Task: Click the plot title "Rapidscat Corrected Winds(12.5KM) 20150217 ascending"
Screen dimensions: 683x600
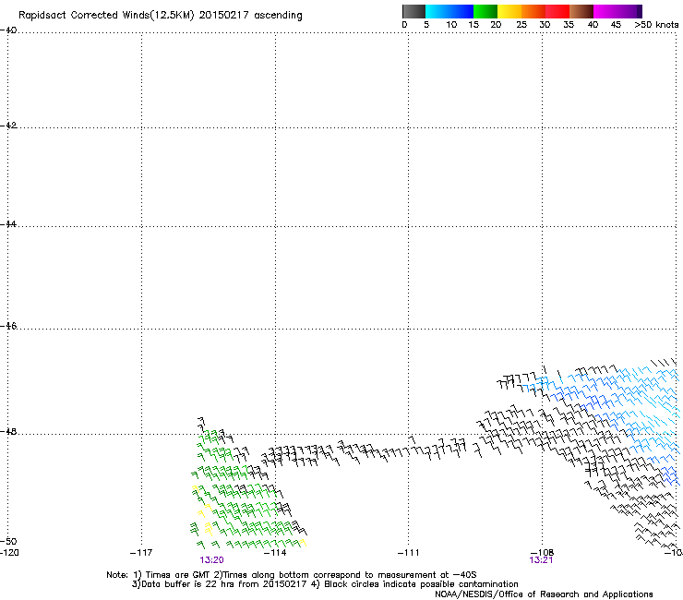Action: click(x=161, y=16)
